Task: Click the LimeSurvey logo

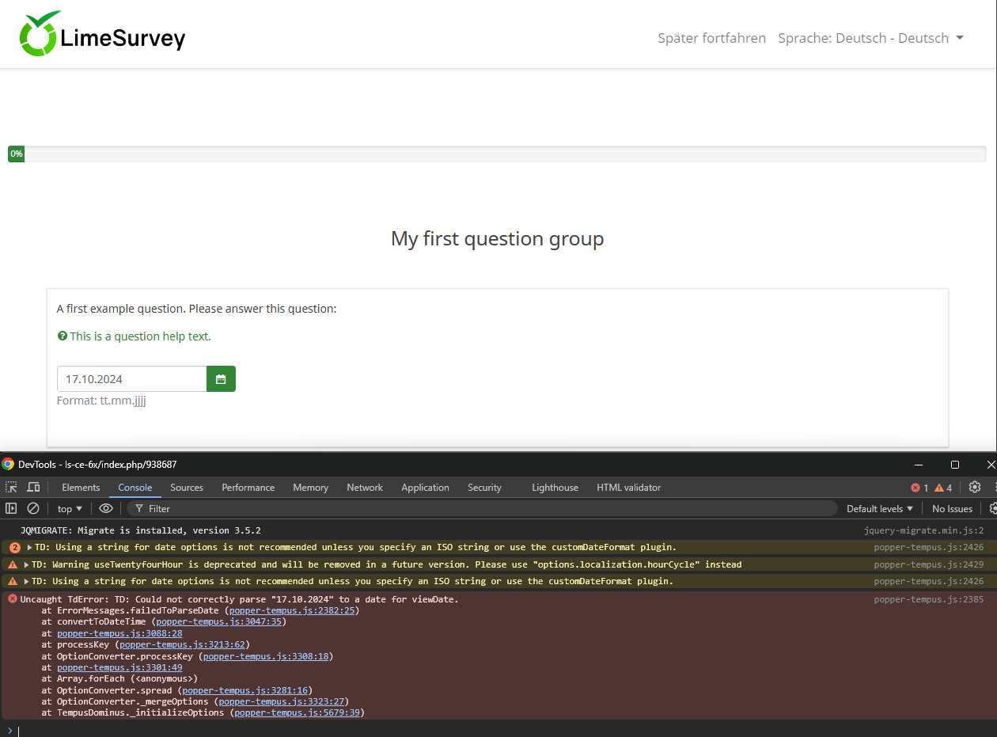Action: 103,36
